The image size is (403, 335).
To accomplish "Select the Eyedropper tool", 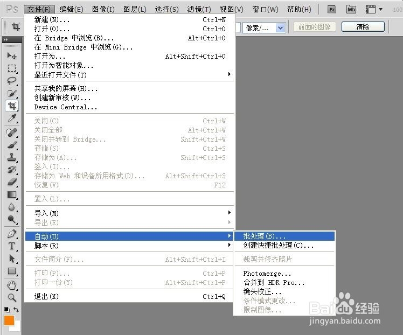I will tap(12, 118).
